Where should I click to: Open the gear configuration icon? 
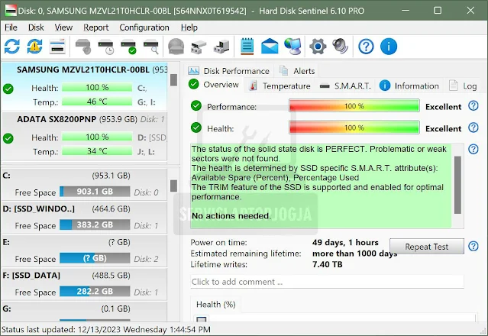pyautogui.click(x=318, y=47)
